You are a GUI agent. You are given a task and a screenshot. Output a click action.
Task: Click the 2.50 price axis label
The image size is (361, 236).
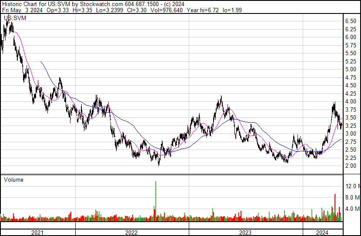pos(351,150)
